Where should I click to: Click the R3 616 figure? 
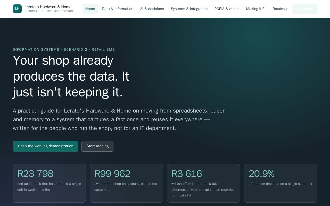pyautogui.click(x=187, y=174)
